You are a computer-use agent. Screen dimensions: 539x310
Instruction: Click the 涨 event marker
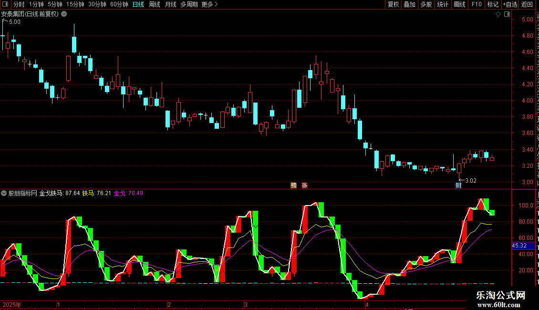pyautogui.click(x=305, y=185)
